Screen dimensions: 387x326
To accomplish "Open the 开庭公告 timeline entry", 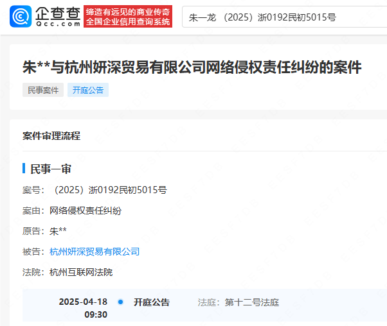I will 152,302.
